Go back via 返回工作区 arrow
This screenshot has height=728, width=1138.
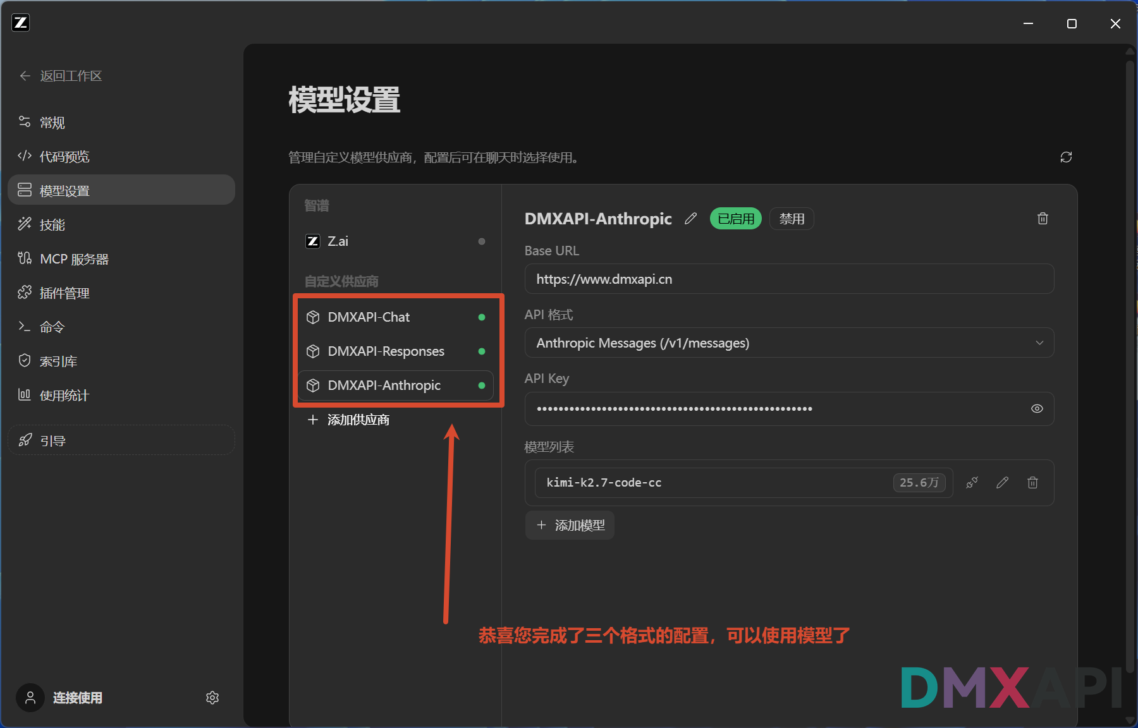[x=25, y=76]
